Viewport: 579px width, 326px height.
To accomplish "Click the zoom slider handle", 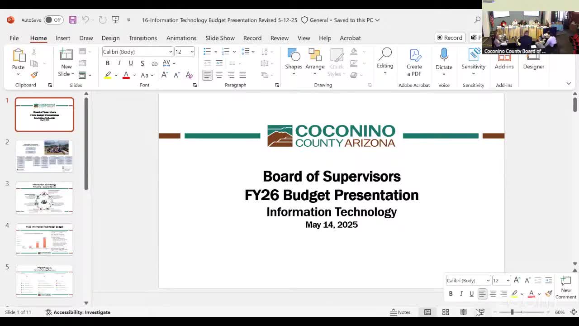I will tap(512, 312).
